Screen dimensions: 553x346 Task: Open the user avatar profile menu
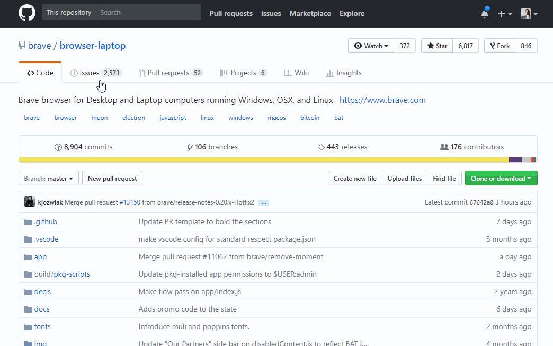[529, 14]
